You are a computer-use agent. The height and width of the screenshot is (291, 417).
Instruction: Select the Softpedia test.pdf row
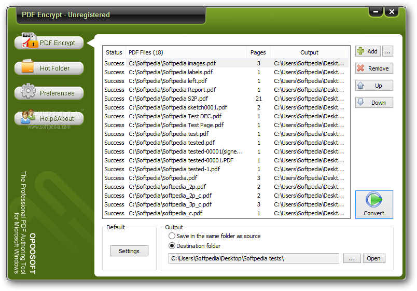click(x=226, y=134)
